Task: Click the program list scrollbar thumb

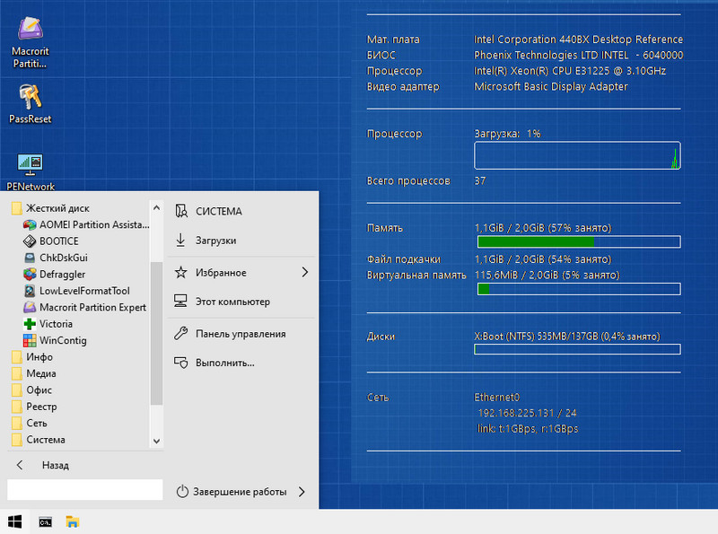Action: point(156,333)
